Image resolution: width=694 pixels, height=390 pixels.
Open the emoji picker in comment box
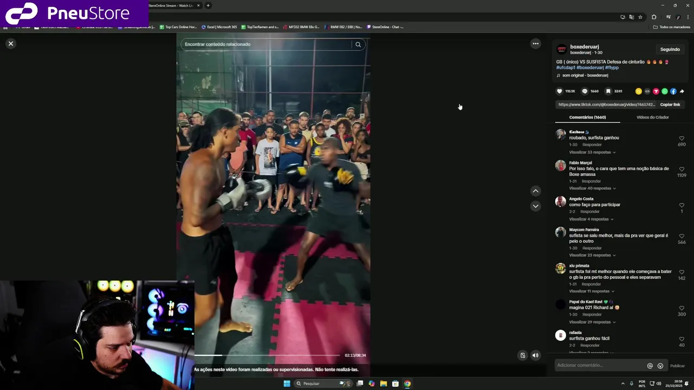point(660,366)
